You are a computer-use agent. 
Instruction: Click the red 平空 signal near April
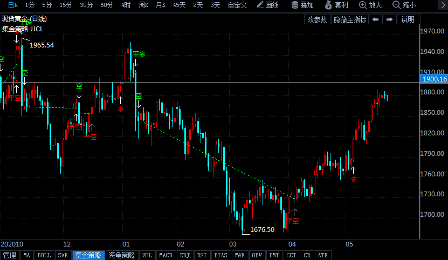pos(292,221)
